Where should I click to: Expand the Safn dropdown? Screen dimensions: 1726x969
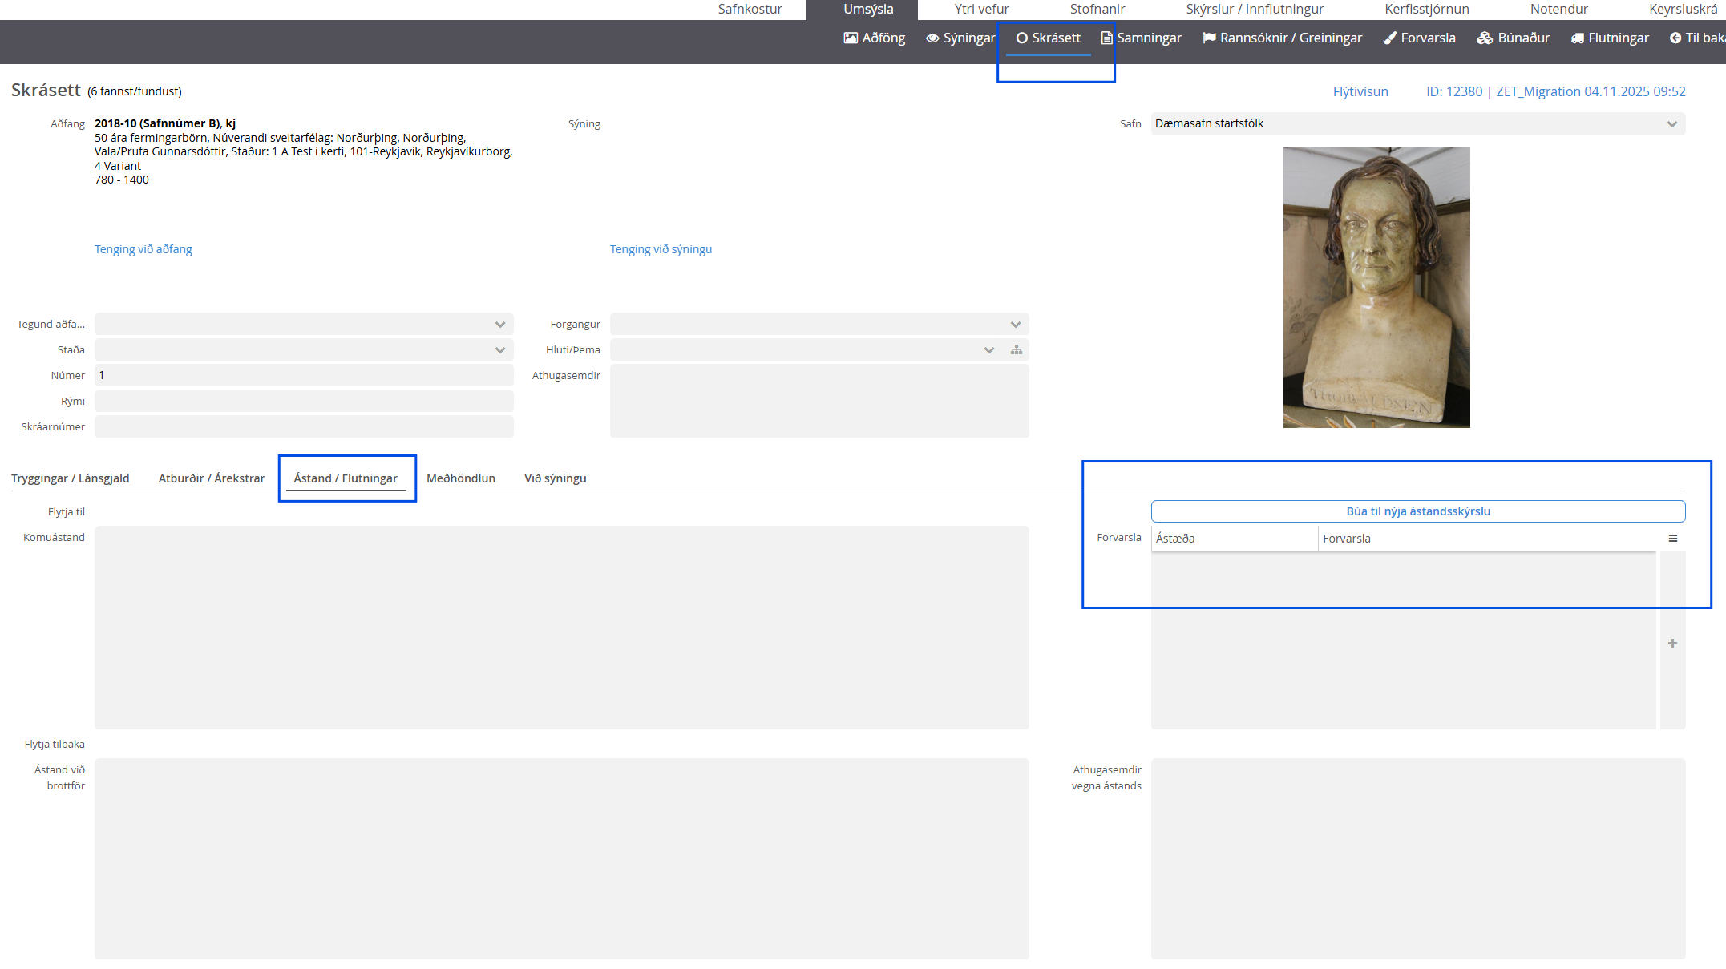[1671, 124]
